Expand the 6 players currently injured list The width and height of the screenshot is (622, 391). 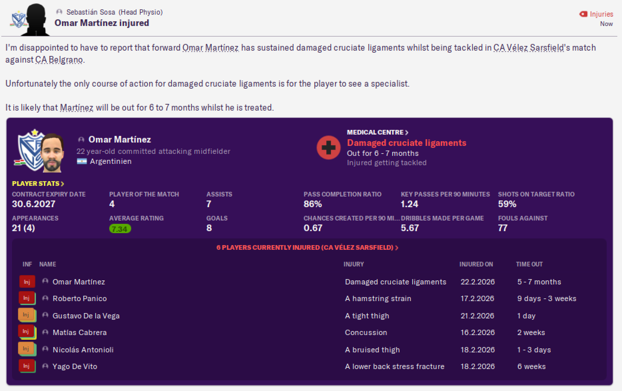(307, 247)
